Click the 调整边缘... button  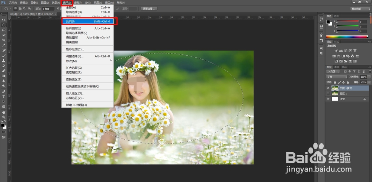(x=149, y=9)
